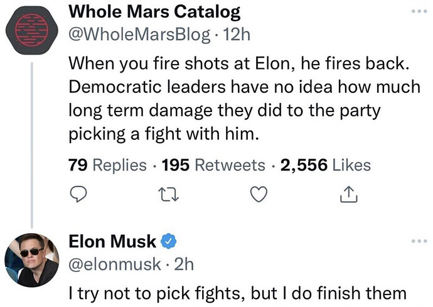Screen dimensions: 433x307
Task: Click the 2h timestamp on Elon's reply
Action: point(184,264)
